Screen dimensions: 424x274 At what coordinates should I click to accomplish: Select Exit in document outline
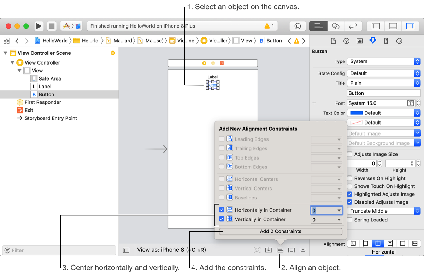(25, 110)
